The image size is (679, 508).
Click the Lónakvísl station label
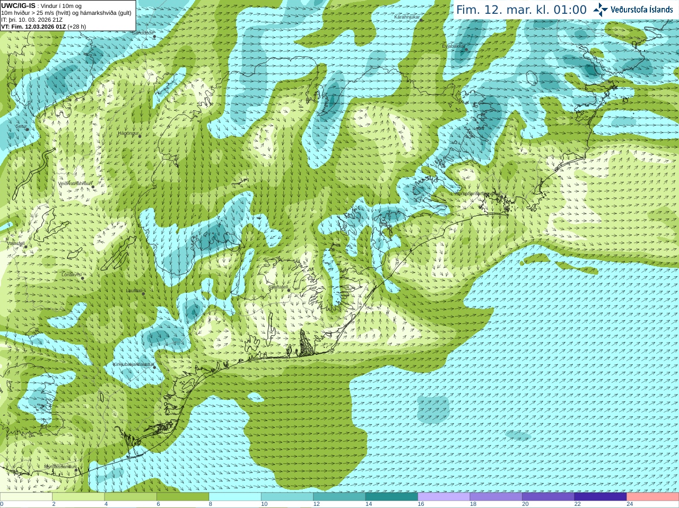click(71, 275)
